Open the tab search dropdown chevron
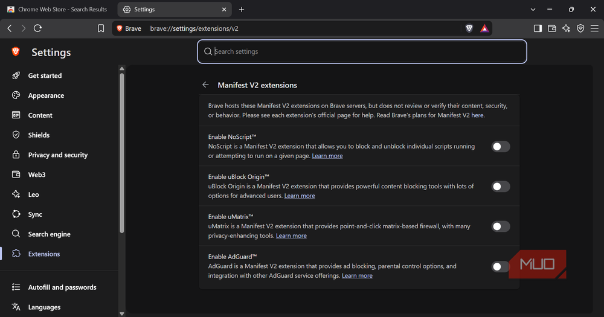Screen dimensions: 604x317 [533, 10]
